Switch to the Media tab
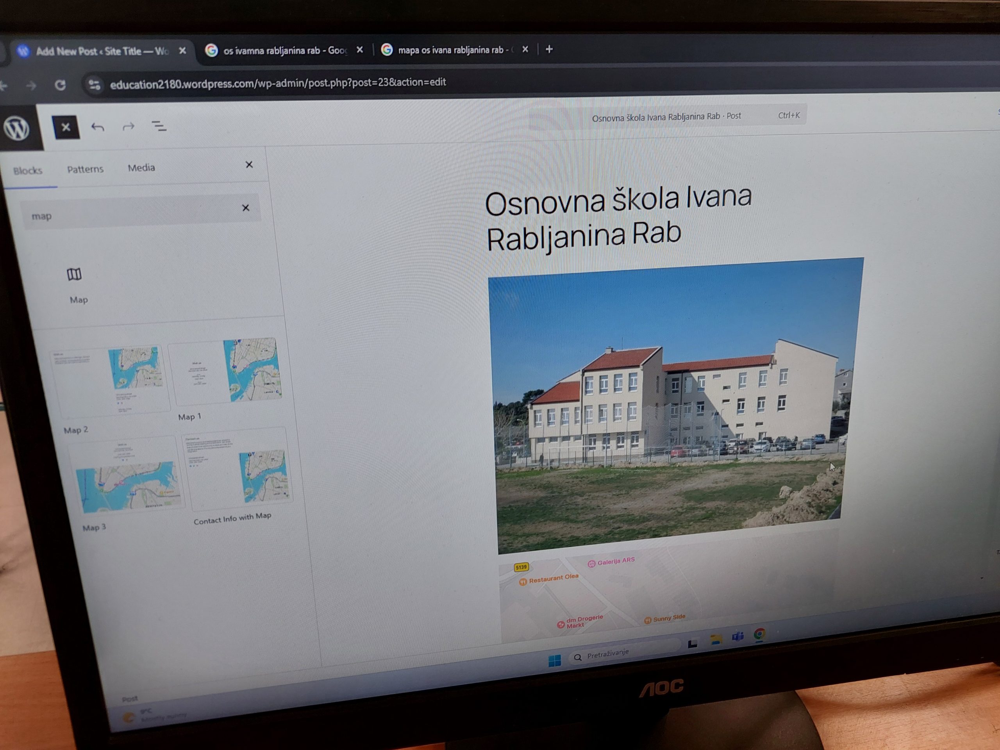The width and height of the screenshot is (1000, 750). [141, 168]
